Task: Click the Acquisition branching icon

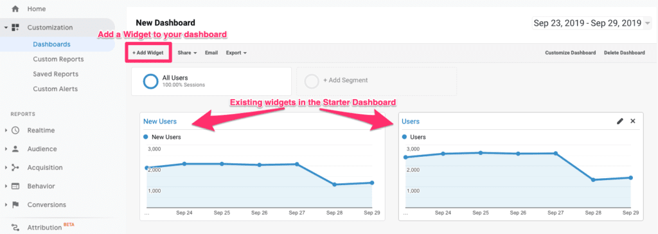Action: click(15, 168)
